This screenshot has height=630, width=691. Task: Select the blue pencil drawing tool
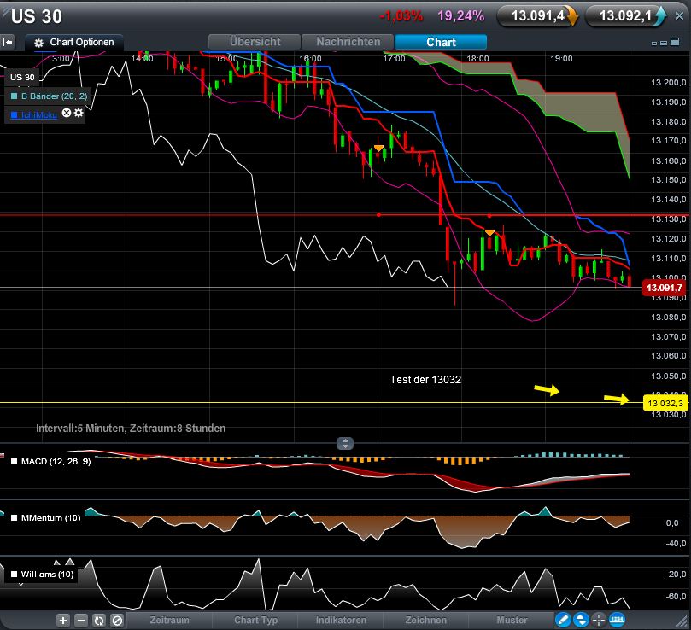(x=563, y=621)
